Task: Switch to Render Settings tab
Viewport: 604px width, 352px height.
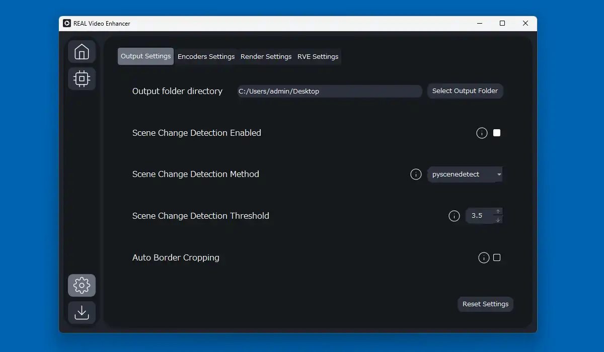Action: 266,57
